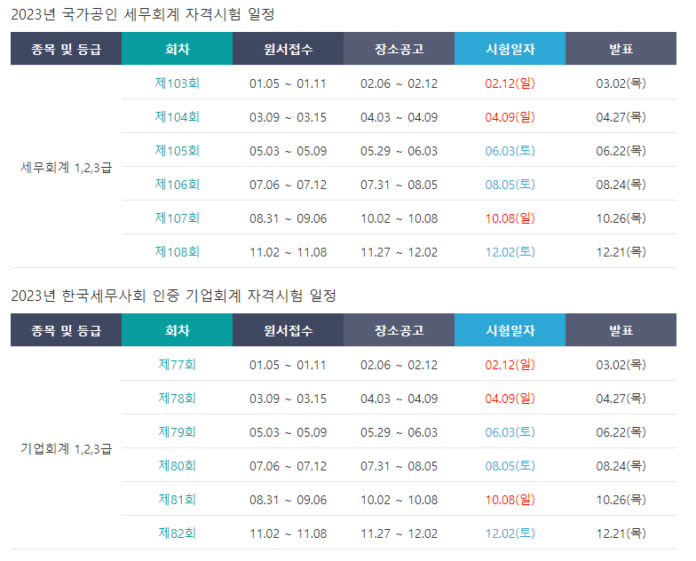Click 종목 및 등급 header in 세무회계 table
The image size is (696, 561).
[x=66, y=48]
